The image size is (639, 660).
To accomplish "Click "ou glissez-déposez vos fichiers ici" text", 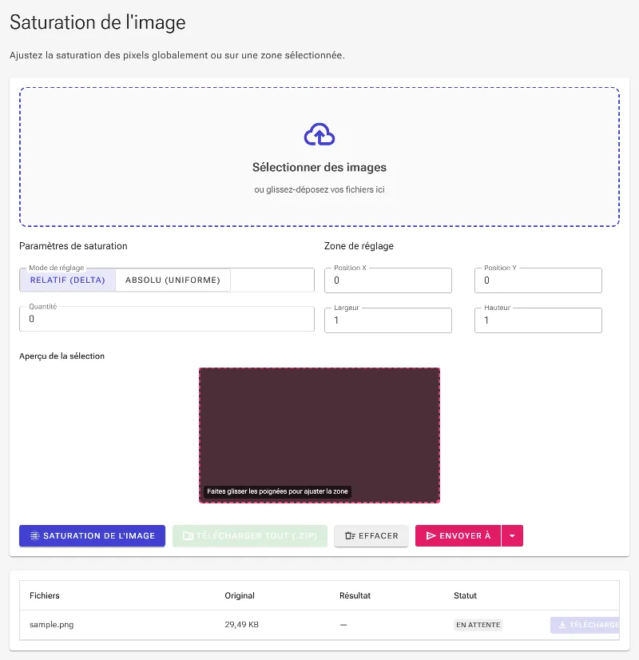I will click(319, 190).
